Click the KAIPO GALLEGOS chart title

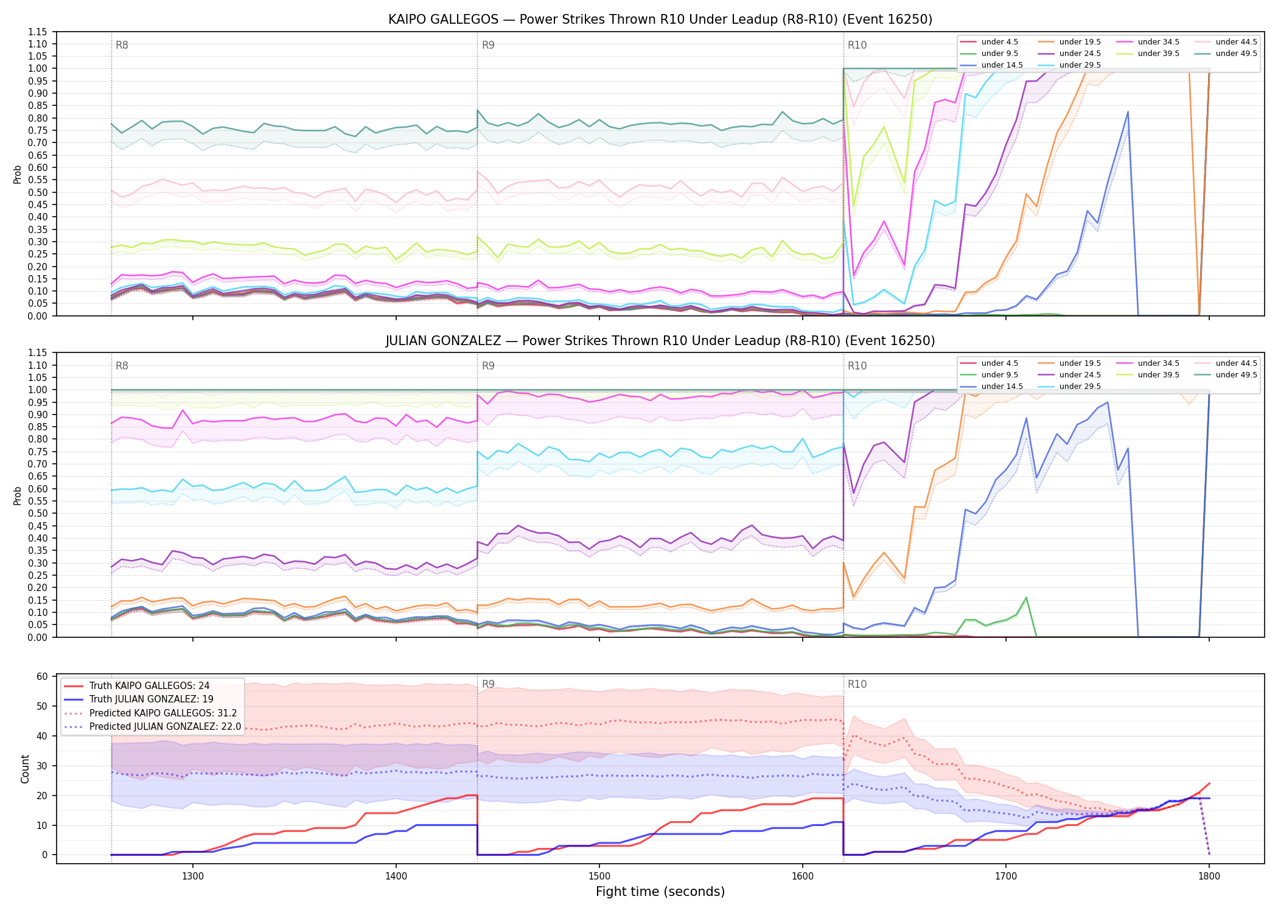click(660, 19)
